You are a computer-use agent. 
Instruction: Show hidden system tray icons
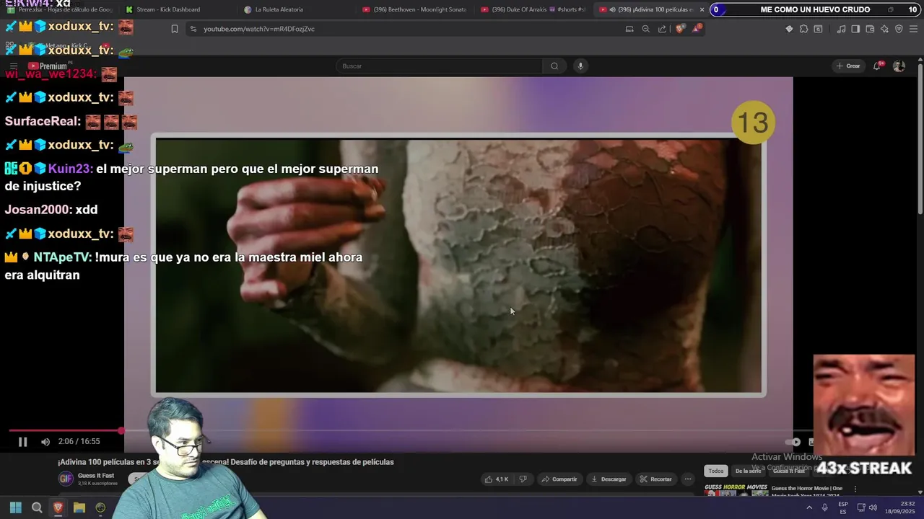[x=808, y=507]
